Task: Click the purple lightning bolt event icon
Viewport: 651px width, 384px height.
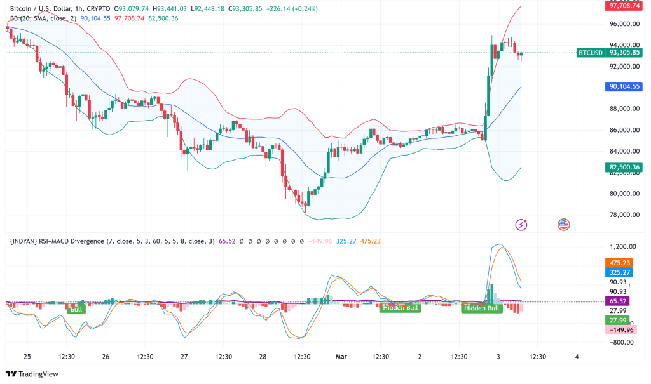Action: click(x=521, y=225)
